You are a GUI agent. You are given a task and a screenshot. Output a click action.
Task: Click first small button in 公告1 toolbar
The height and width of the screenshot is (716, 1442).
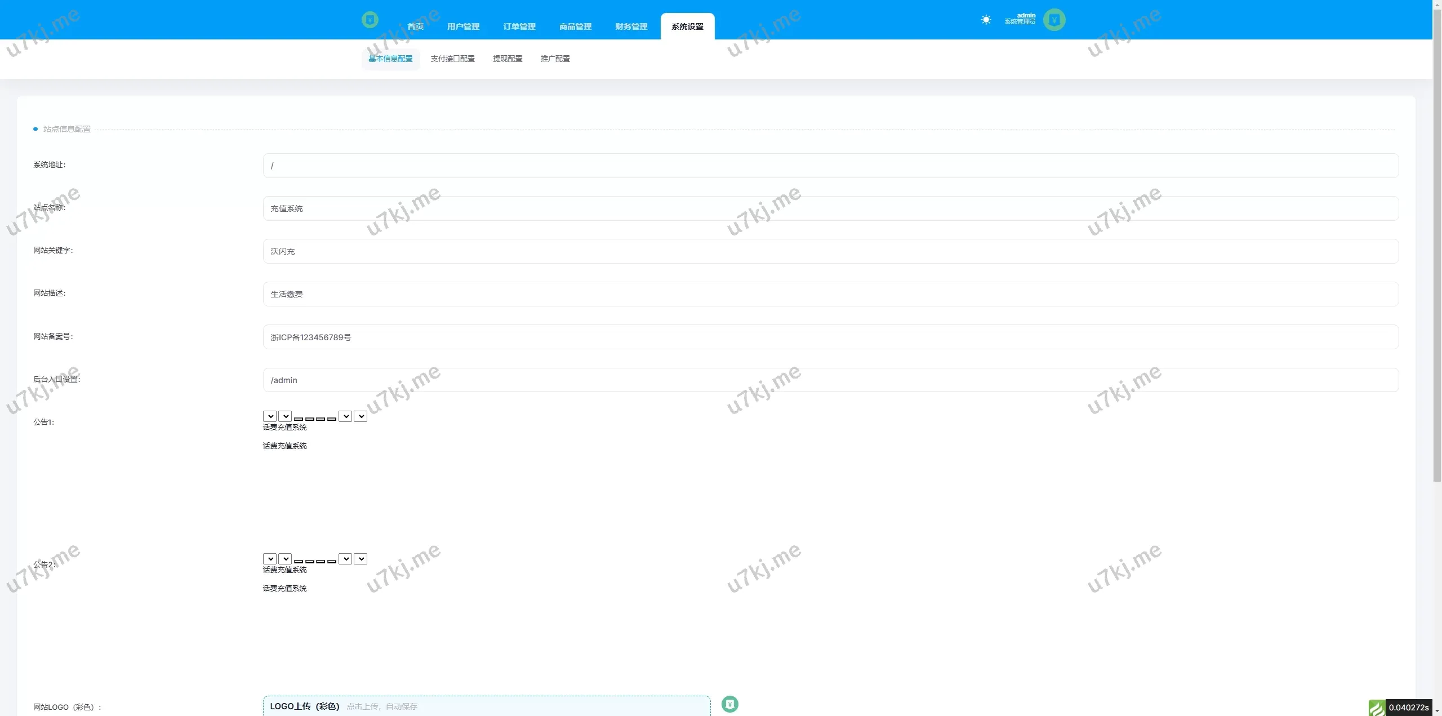[299, 419]
